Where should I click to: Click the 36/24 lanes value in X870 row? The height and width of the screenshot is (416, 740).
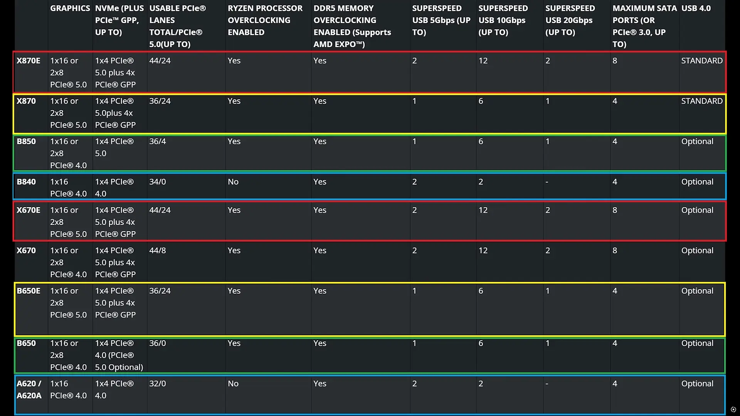160,101
